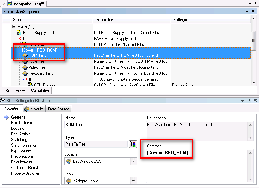Click the pin icon in Step Settings header
This screenshot has height=188, width=259.
coord(249,101)
